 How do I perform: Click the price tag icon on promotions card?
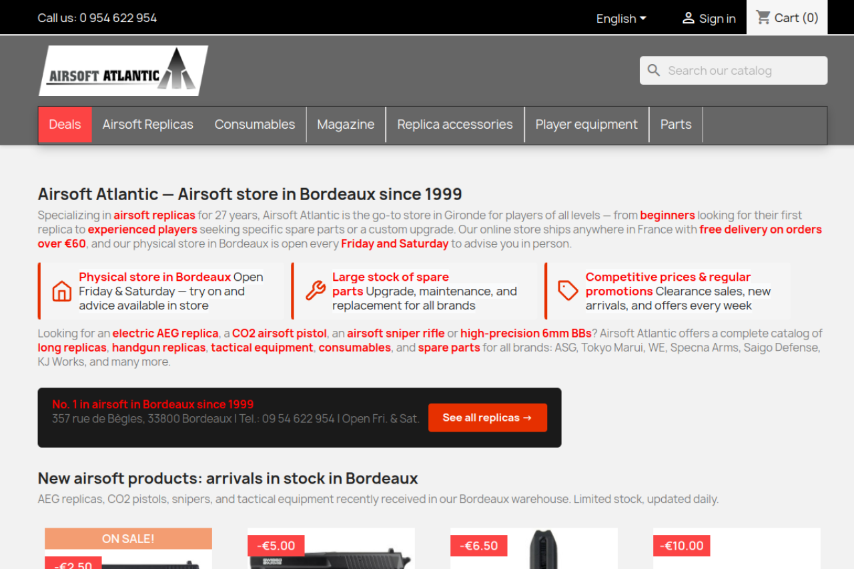pyautogui.click(x=568, y=291)
